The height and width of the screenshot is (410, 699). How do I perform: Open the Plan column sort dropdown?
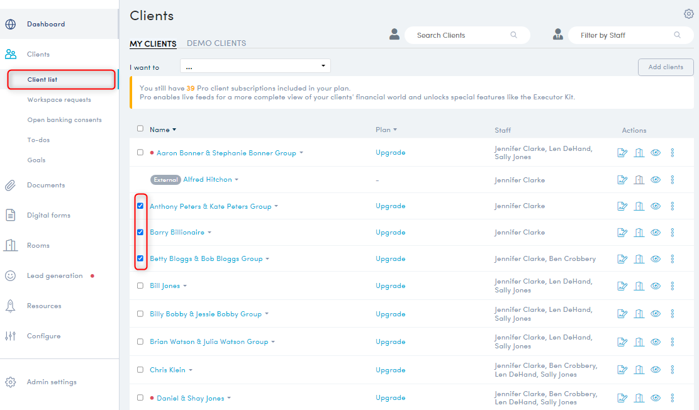(395, 130)
